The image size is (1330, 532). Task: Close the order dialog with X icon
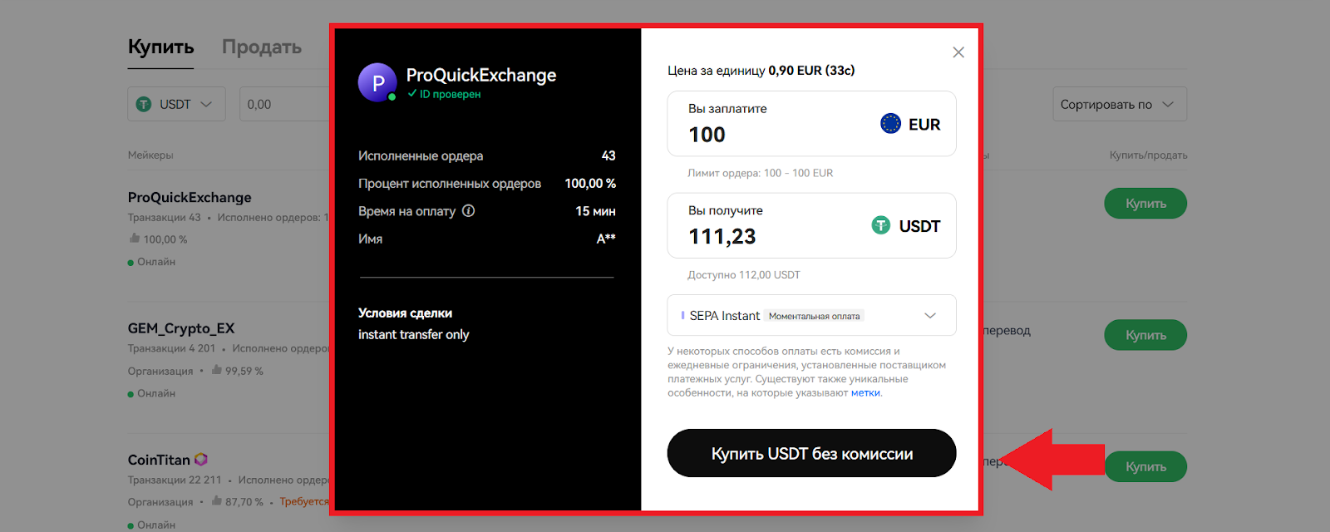pyautogui.click(x=958, y=52)
